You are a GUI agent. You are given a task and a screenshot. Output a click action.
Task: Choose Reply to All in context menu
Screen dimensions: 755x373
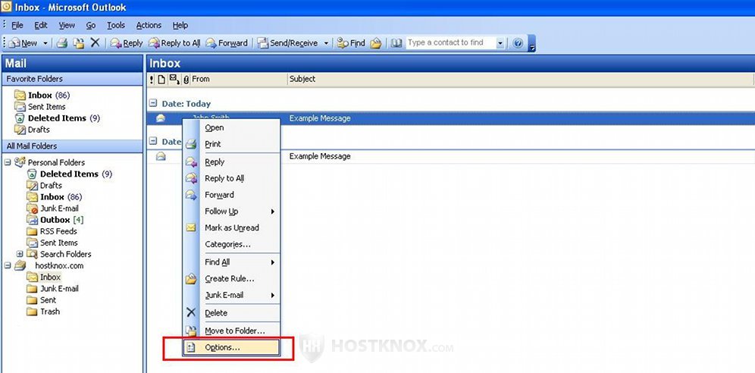(x=232, y=179)
